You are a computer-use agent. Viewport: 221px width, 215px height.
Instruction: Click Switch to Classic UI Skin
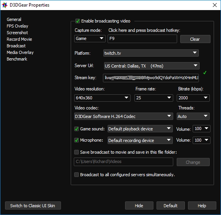pos(33,206)
